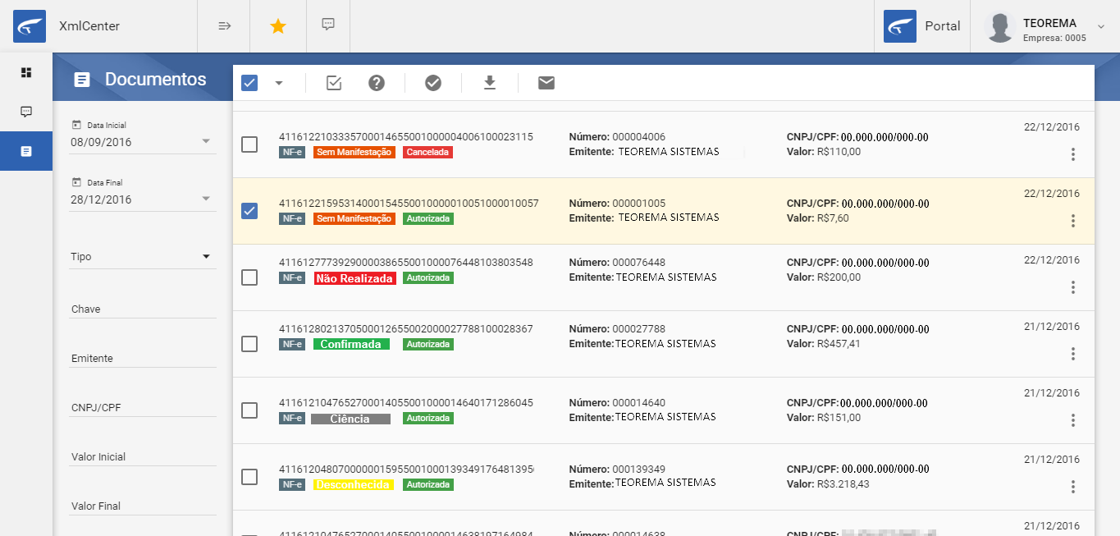Click the download toolbar icon
The width and height of the screenshot is (1120, 536).
490,83
